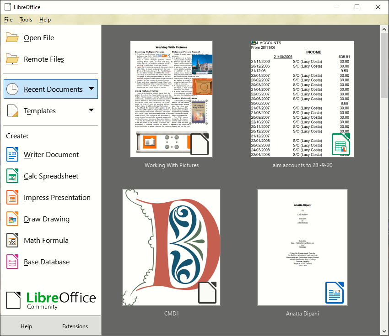
Task: Open the Tools menu
Action: pos(26,20)
